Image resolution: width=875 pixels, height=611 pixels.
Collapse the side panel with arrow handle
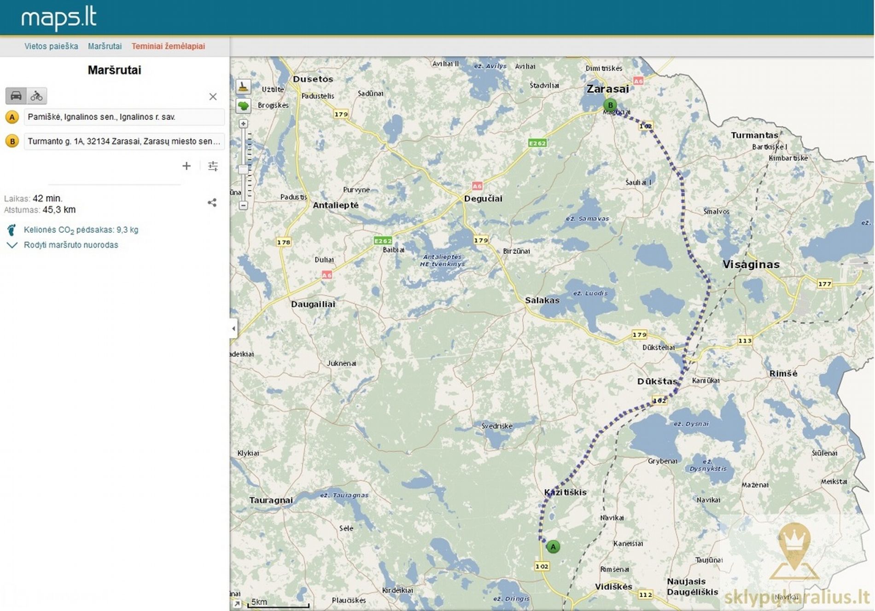coord(234,329)
